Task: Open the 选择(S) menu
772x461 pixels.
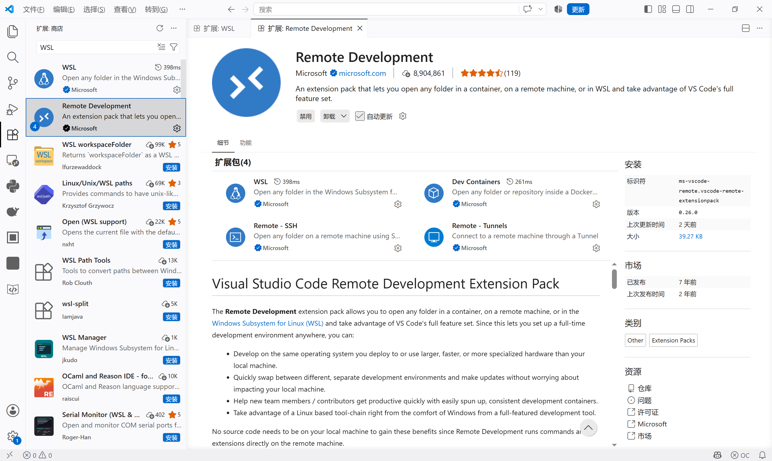Action: coord(94,9)
